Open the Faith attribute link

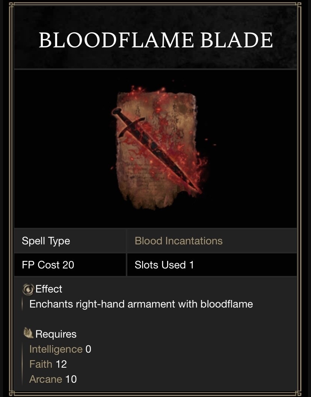(x=41, y=364)
